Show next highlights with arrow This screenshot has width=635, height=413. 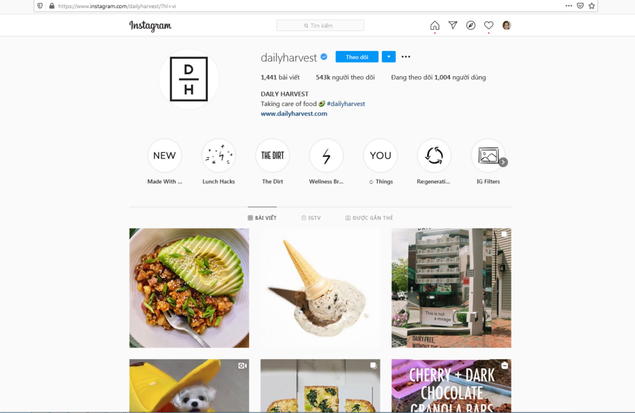(x=503, y=162)
